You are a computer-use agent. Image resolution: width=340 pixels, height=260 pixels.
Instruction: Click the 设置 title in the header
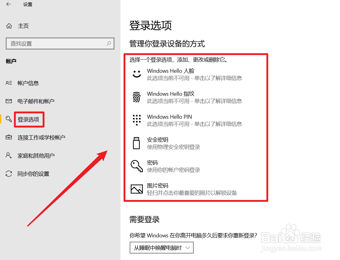pyautogui.click(x=27, y=5)
